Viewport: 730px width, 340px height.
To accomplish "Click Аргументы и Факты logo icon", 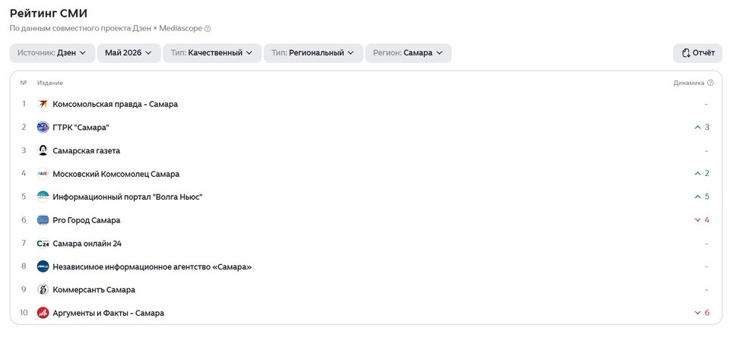I will coord(43,313).
